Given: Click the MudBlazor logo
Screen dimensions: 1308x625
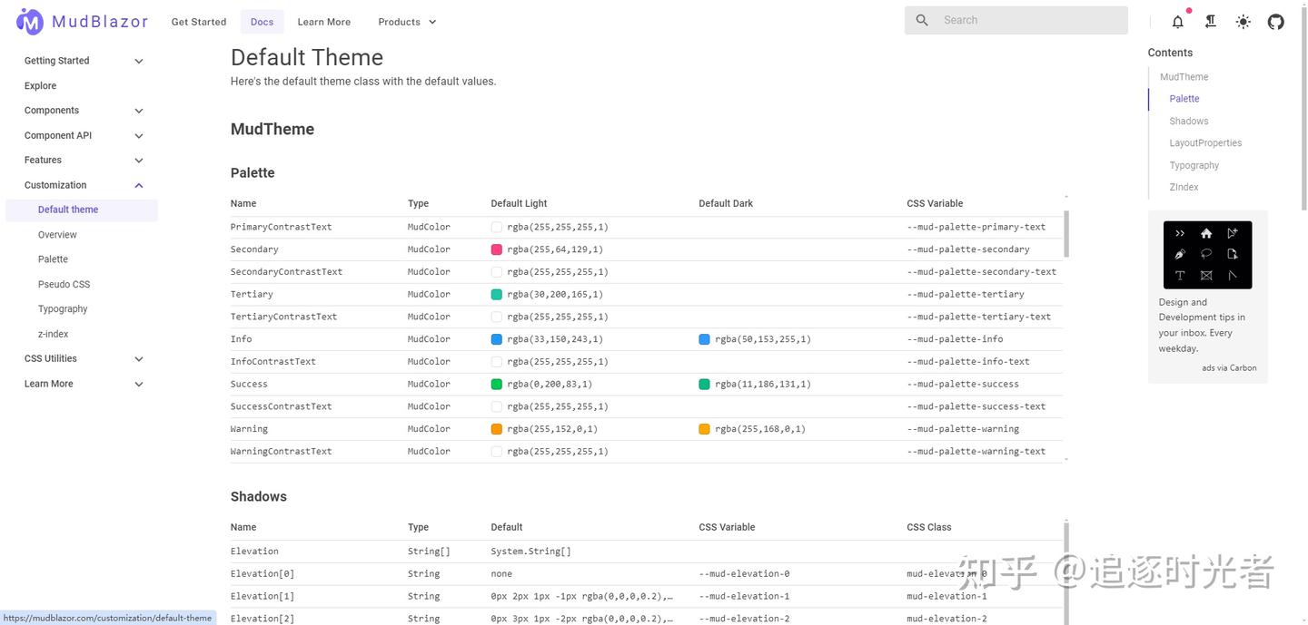Looking at the screenshot, I should tap(82, 22).
